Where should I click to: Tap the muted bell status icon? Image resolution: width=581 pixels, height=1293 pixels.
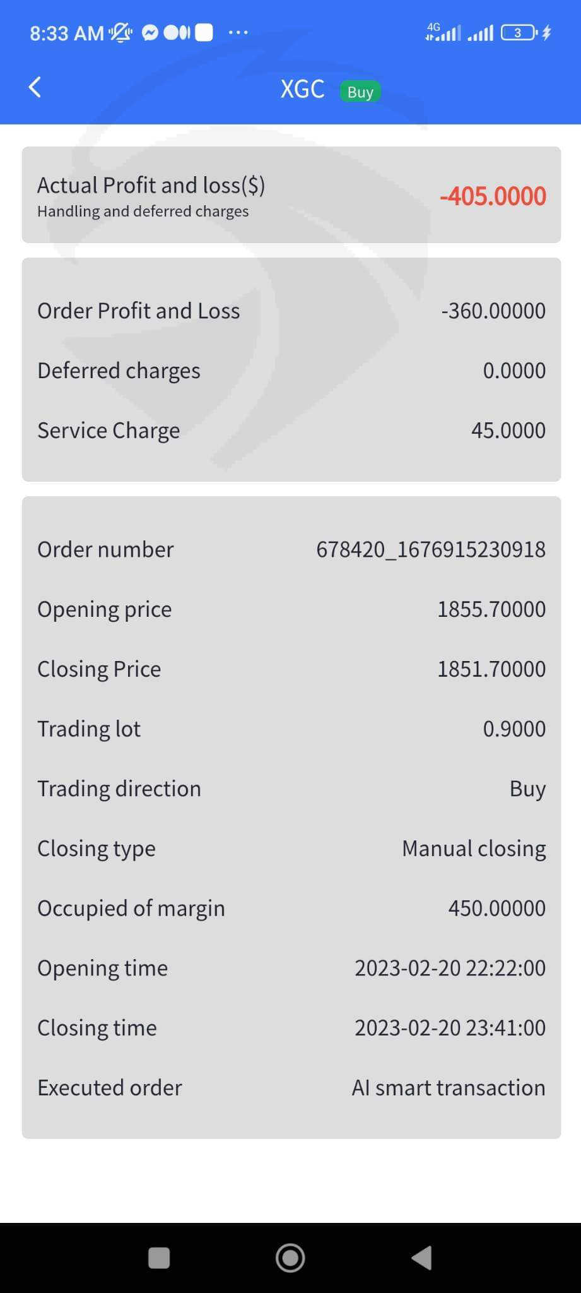(x=120, y=32)
